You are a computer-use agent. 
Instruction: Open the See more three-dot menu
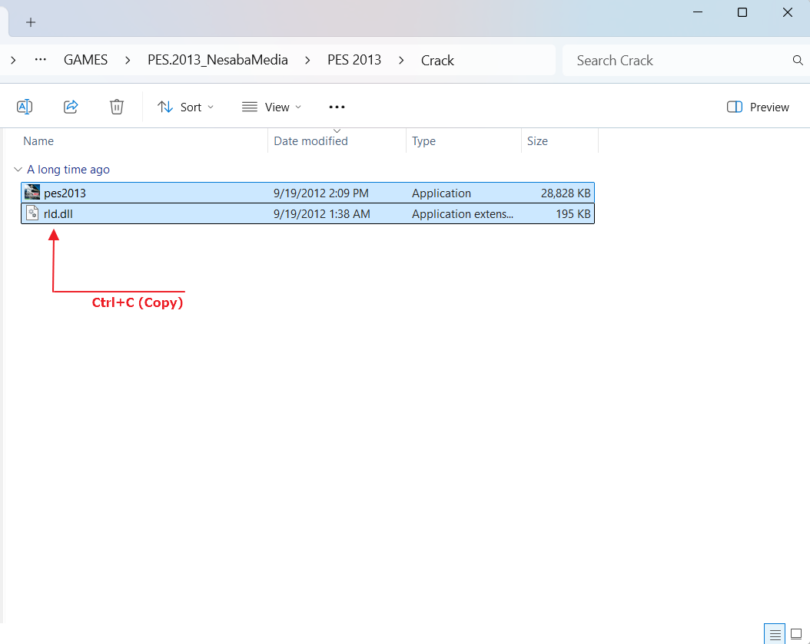[x=337, y=107]
